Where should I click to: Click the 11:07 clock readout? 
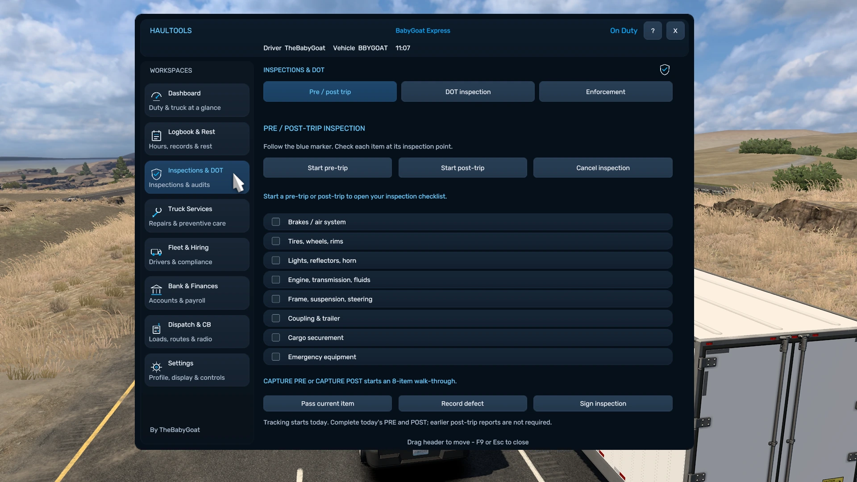[x=403, y=48]
